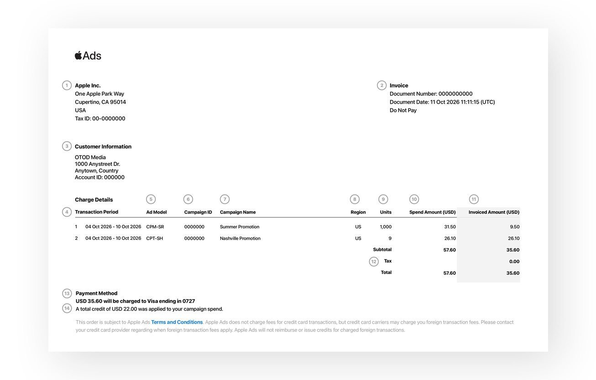Click the 'Tax' label
The width and height of the screenshot is (596, 380).
coord(388,261)
